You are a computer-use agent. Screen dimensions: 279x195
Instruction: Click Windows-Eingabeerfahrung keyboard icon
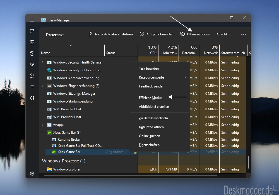49,86
